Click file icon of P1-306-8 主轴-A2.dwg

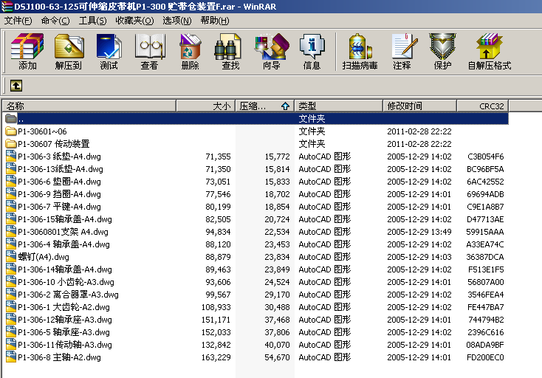click(11, 357)
